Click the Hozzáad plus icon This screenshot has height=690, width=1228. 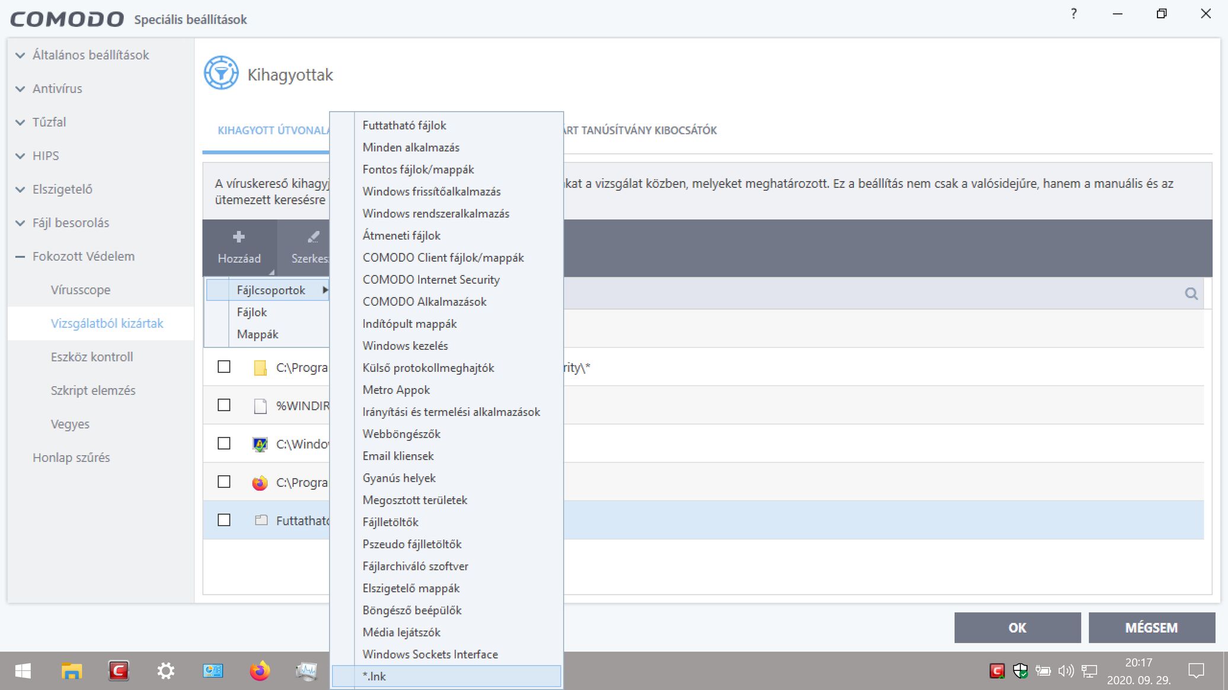tap(239, 237)
